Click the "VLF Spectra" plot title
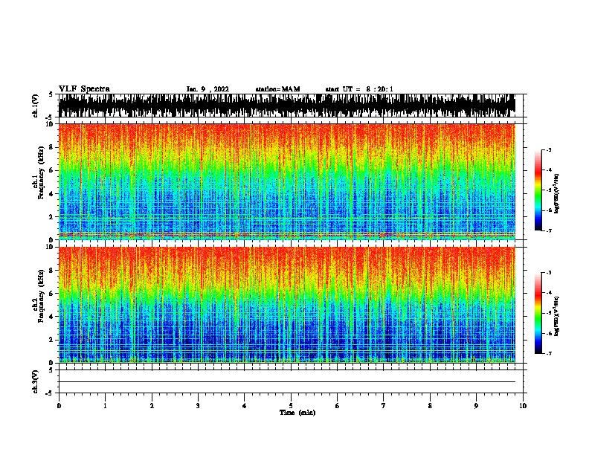Screen dimensions: 589x455 (x=84, y=89)
